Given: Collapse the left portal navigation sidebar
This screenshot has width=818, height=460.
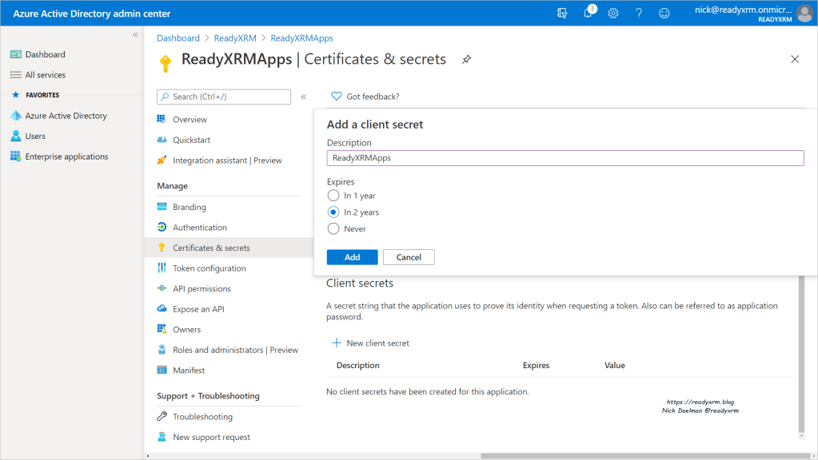Looking at the screenshot, I should [x=135, y=35].
